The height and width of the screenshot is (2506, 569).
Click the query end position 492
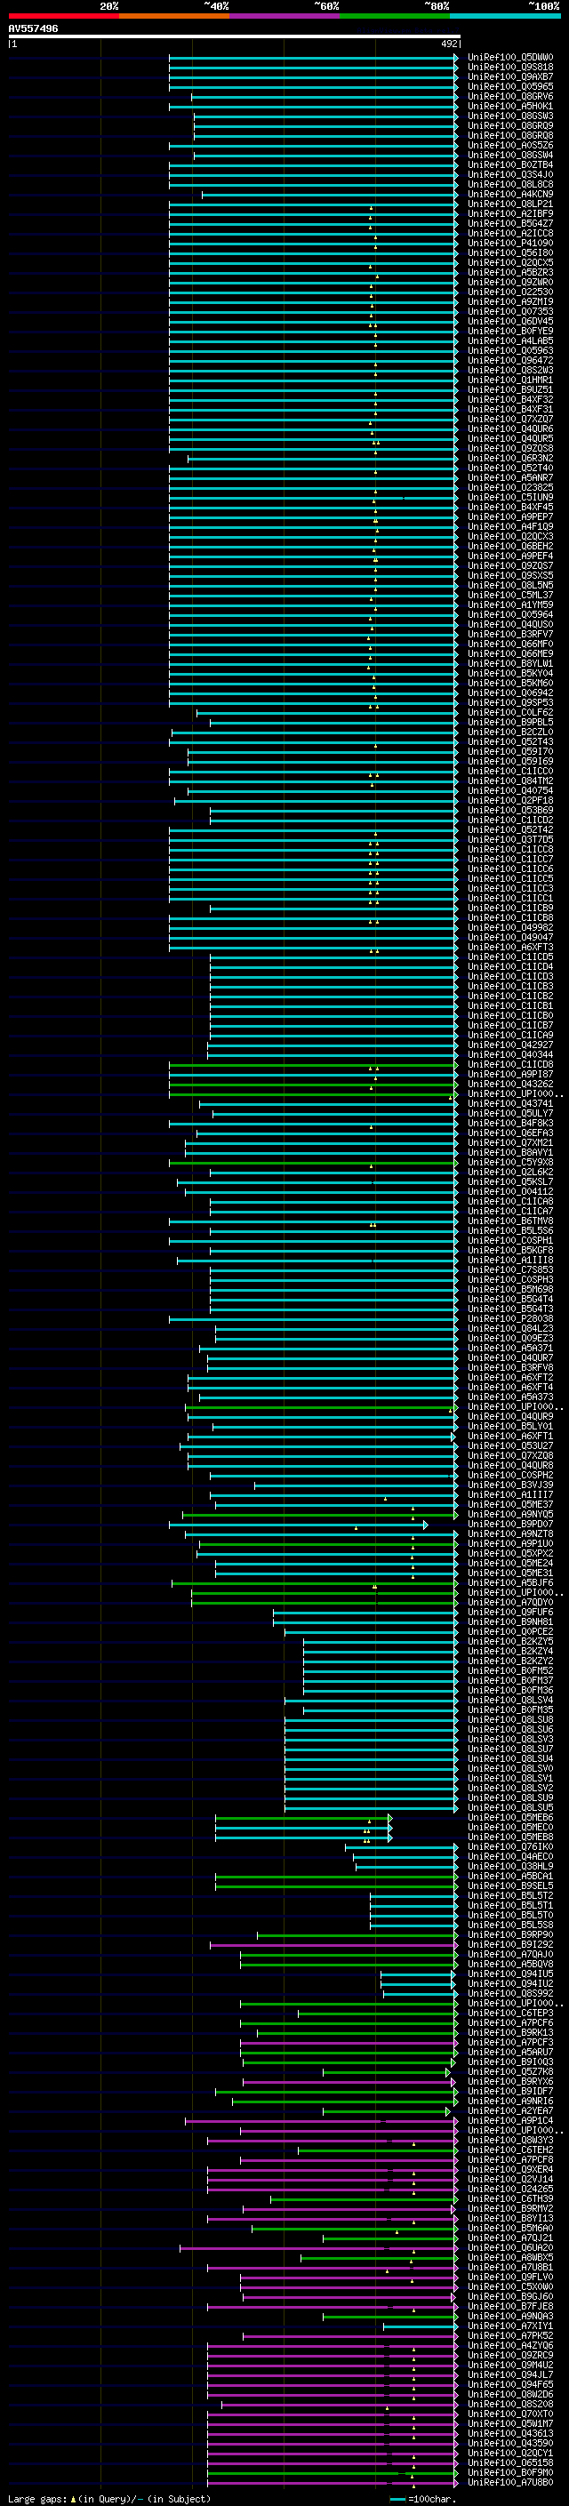tap(449, 44)
